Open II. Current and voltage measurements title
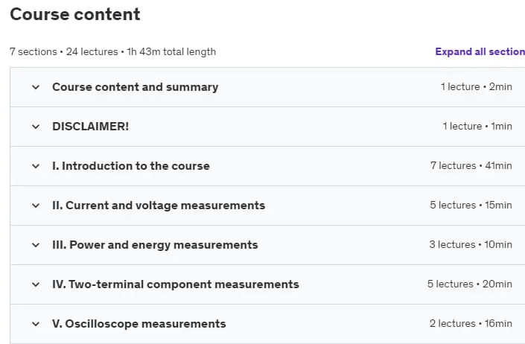525x344 pixels. (159, 206)
